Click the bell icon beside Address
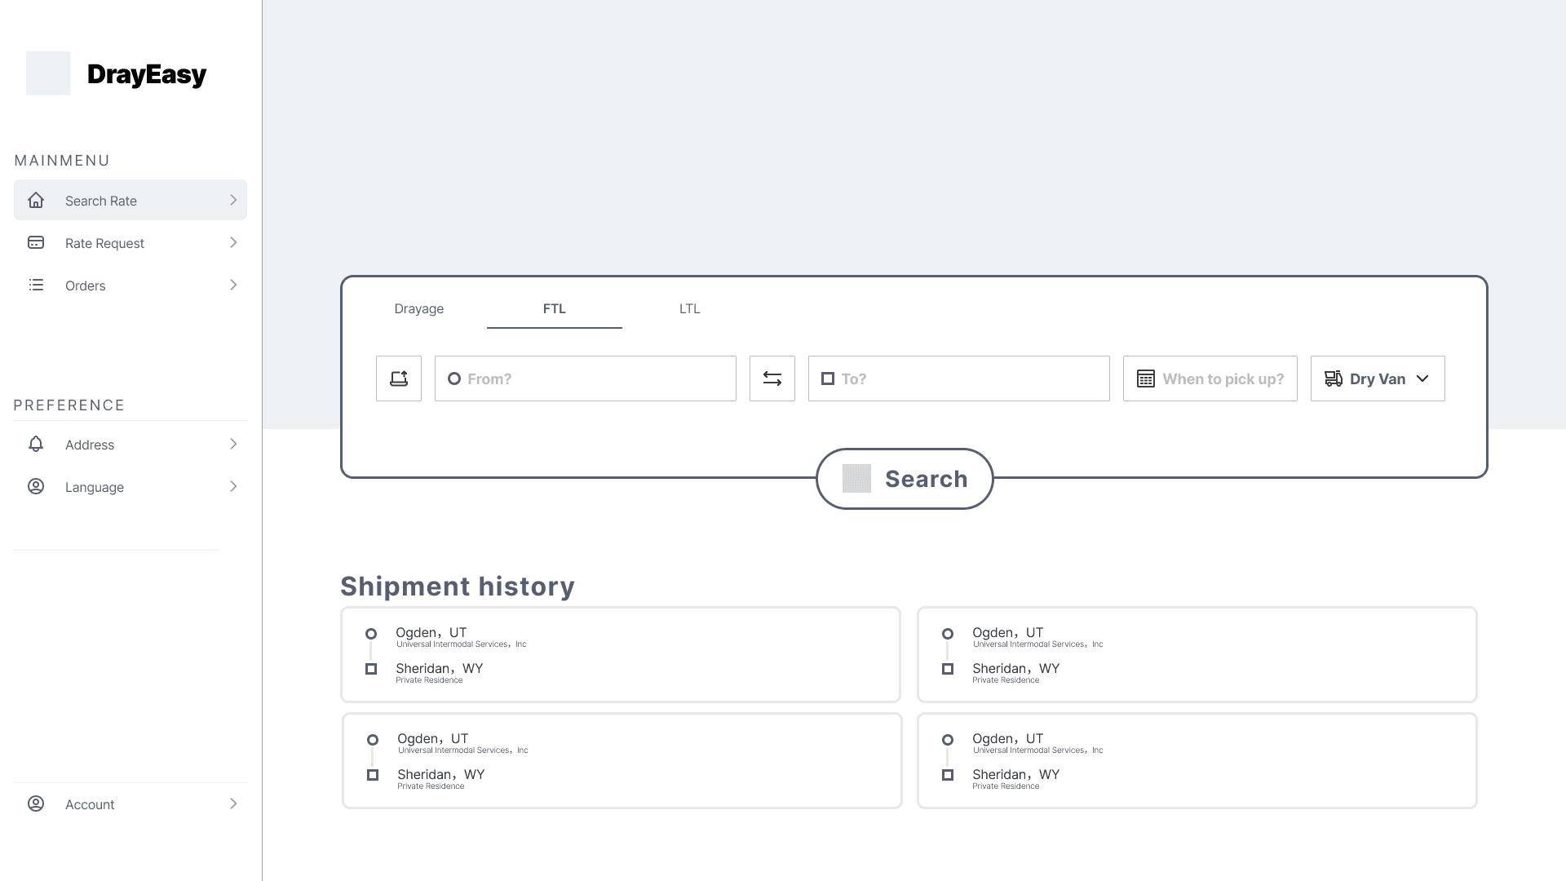This screenshot has height=881, width=1566. click(36, 445)
